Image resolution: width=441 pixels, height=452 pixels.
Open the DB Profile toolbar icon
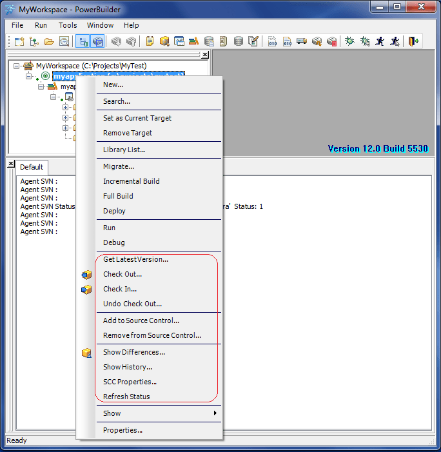pos(209,41)
